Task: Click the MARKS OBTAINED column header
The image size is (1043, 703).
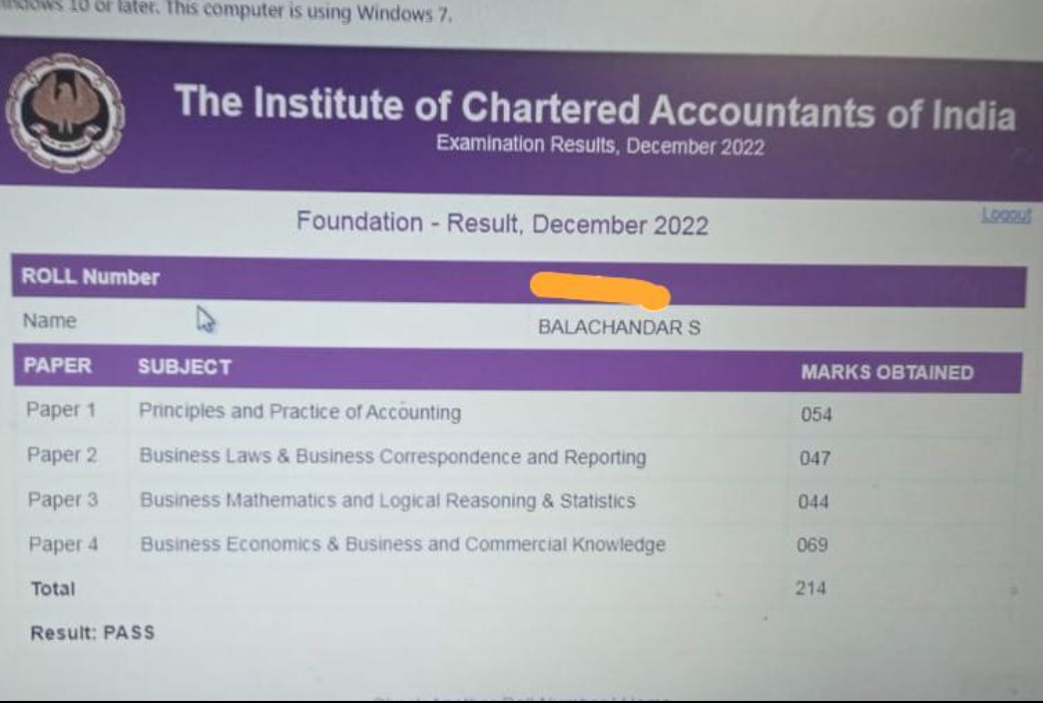Action: tap(887, 372)
